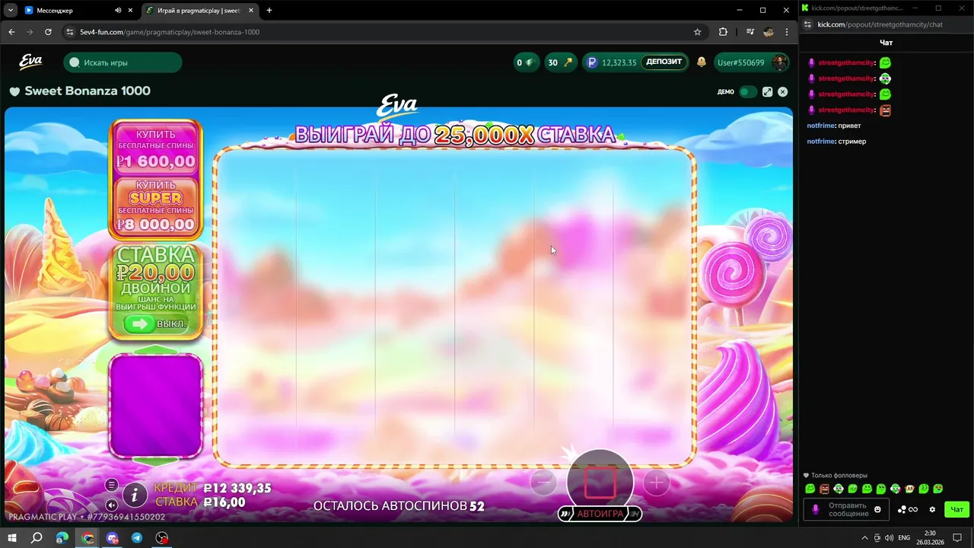Open the system volume tray icon
The height and width of the screenshot is (548, 974).
pyautogui.click(x=889, y=537)
